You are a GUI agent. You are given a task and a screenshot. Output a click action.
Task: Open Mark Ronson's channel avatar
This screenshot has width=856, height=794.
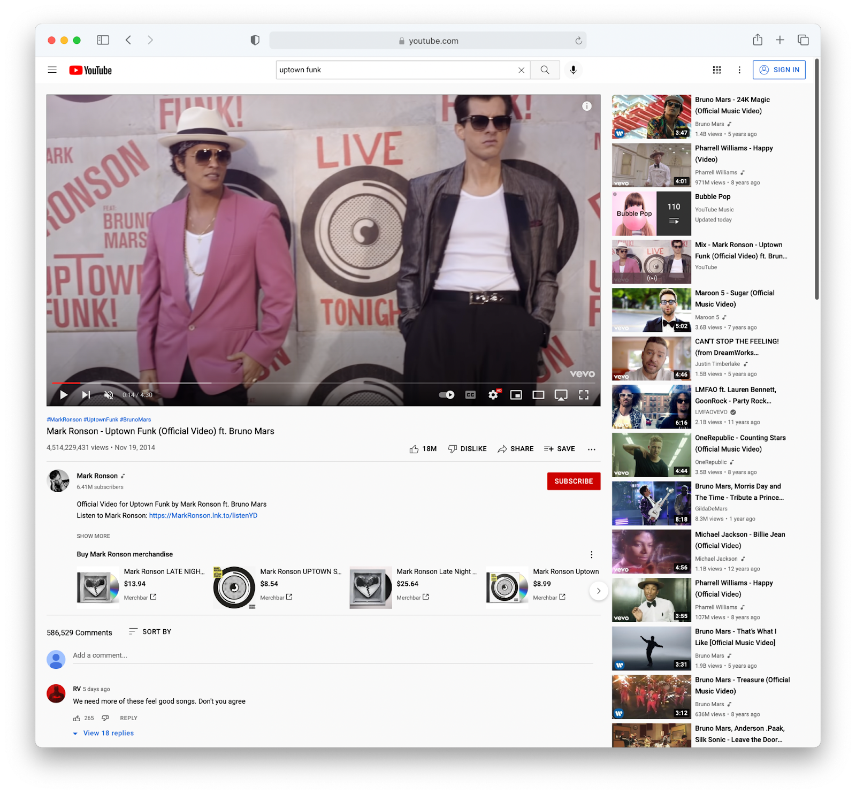point(58,480)
